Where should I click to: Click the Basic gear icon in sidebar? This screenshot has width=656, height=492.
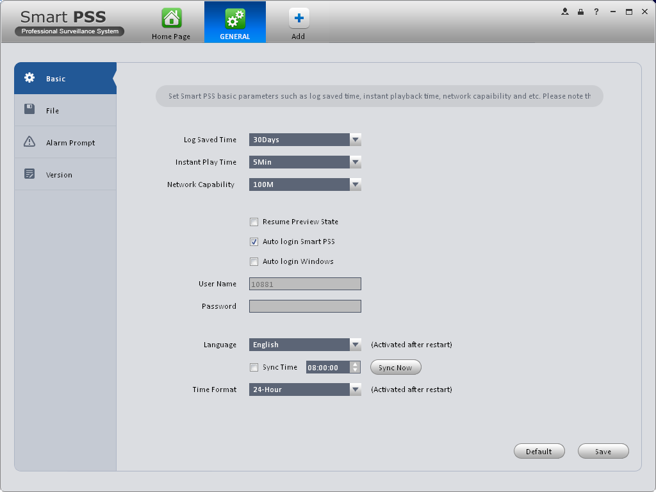29,78
